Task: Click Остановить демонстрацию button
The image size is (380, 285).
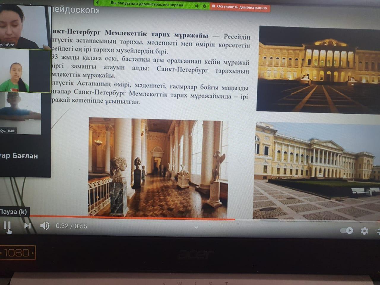Action: (240, 7)
